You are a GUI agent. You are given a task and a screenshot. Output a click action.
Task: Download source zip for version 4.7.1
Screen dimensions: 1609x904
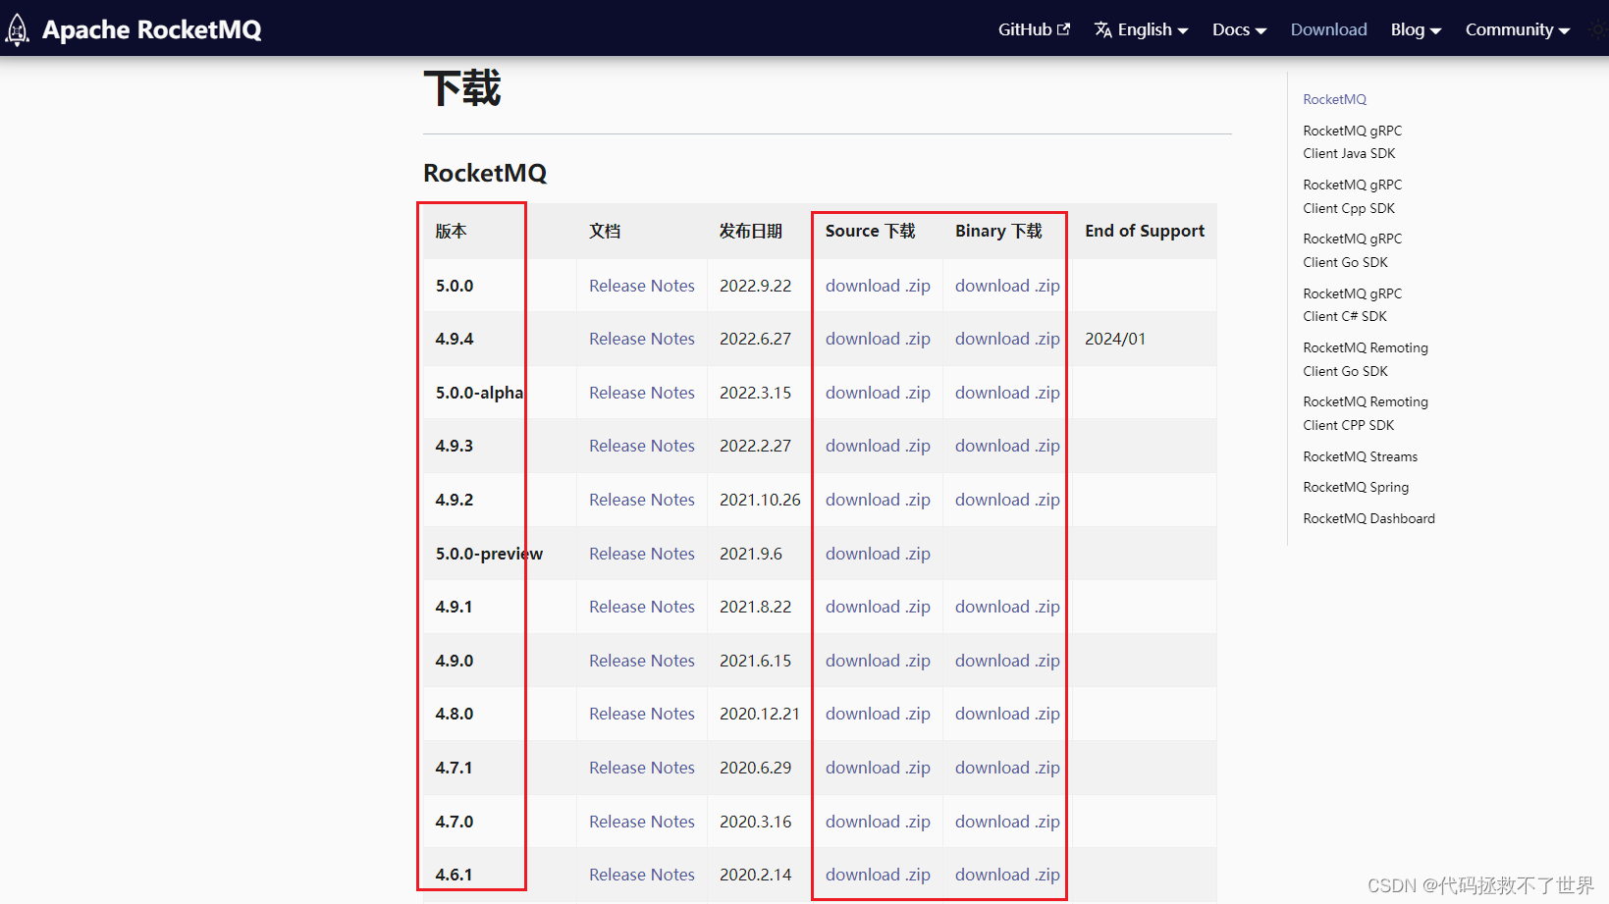pos(878,768)
